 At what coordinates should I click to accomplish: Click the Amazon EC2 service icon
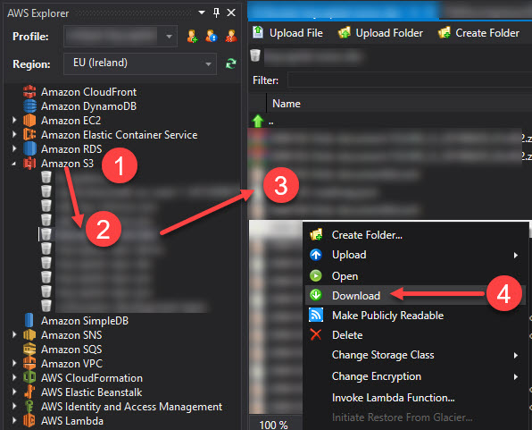(29, 121)
